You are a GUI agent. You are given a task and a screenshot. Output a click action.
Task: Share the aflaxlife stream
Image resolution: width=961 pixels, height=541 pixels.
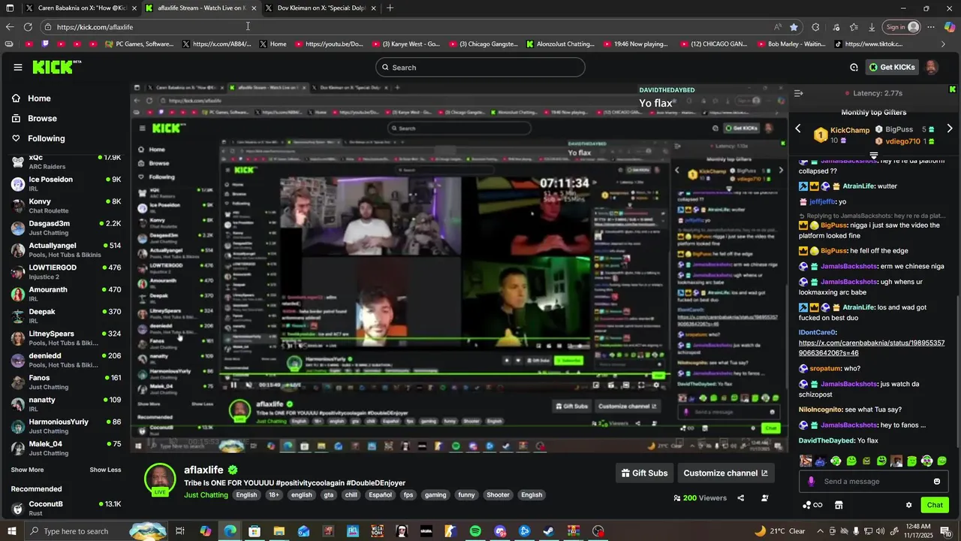pos(741,498)
